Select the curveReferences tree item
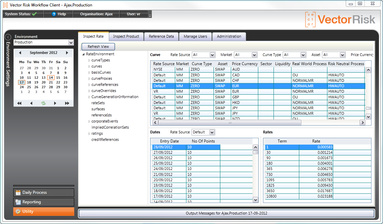 tap(105, 85)
